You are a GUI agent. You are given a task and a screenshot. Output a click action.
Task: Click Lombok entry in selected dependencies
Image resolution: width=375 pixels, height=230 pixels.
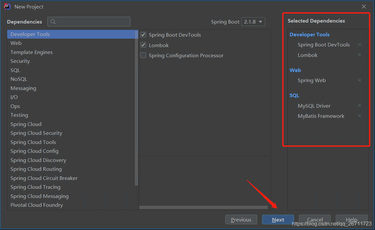coord(308,55)
